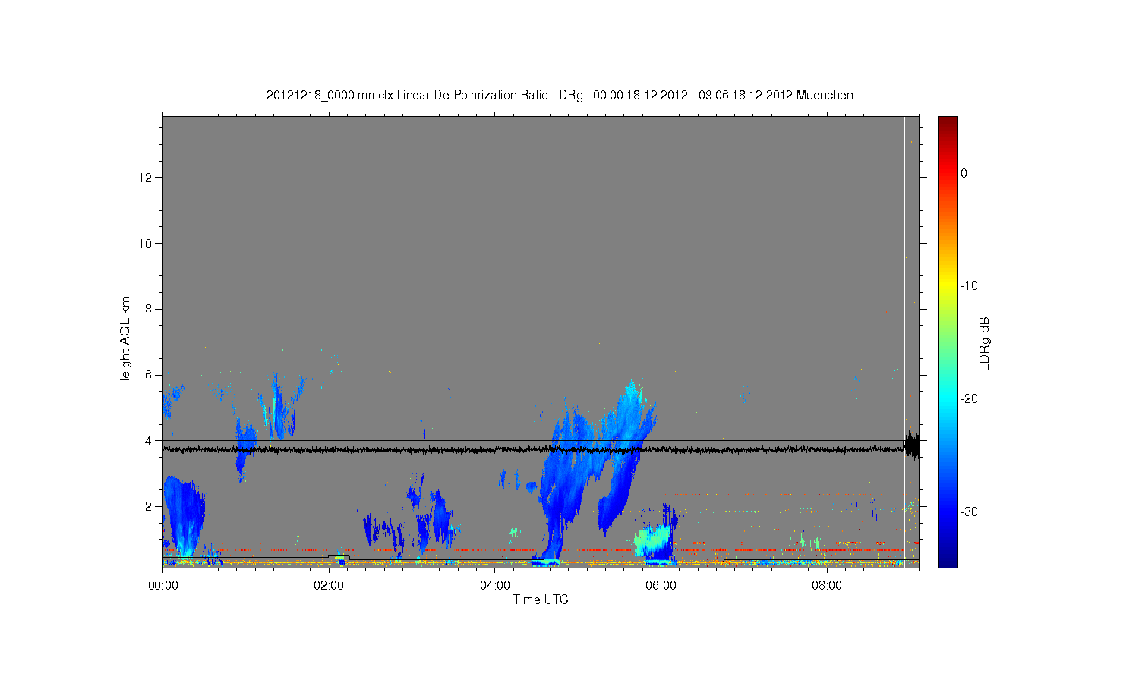The width and height of the screenshot is (1139, 683).
Task: Click the LDRg colorbar gradient
Action: point(947,341)
